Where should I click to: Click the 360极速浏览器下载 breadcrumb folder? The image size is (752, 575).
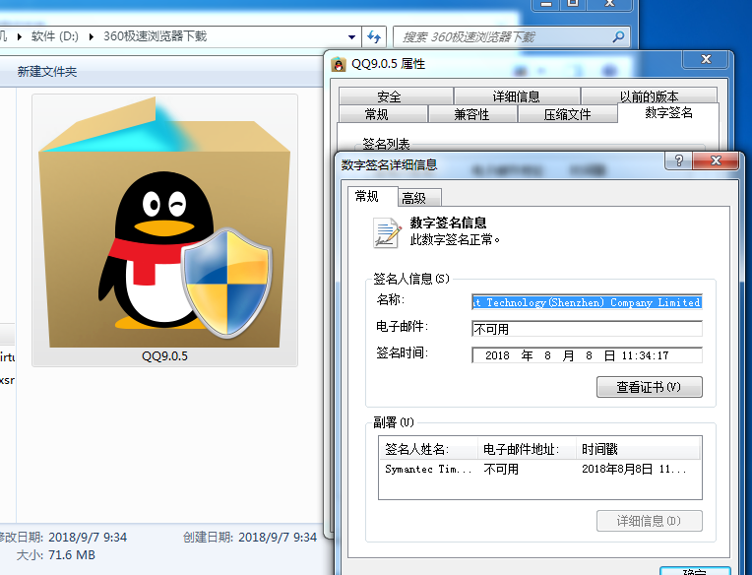point(155,37)
